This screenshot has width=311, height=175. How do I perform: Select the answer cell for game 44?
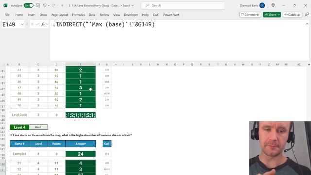click(81, 70)
